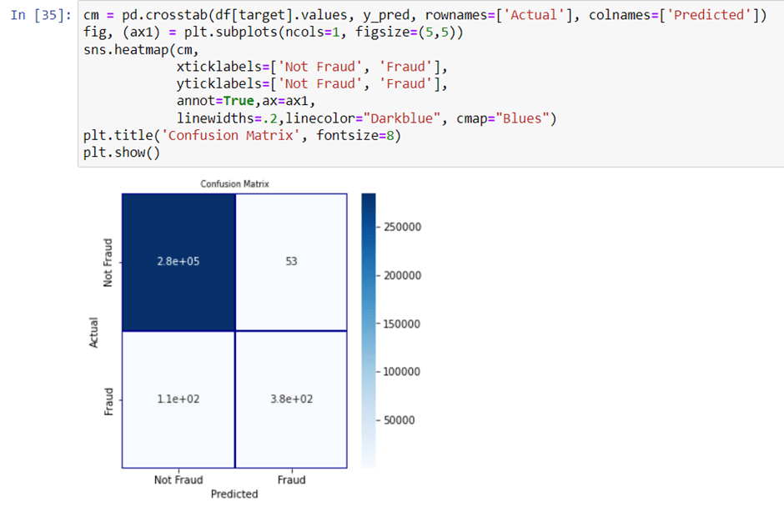The image size is (784, 507).
Task: Click the 150000 colorbar tick label
Action: coord(401,324)
